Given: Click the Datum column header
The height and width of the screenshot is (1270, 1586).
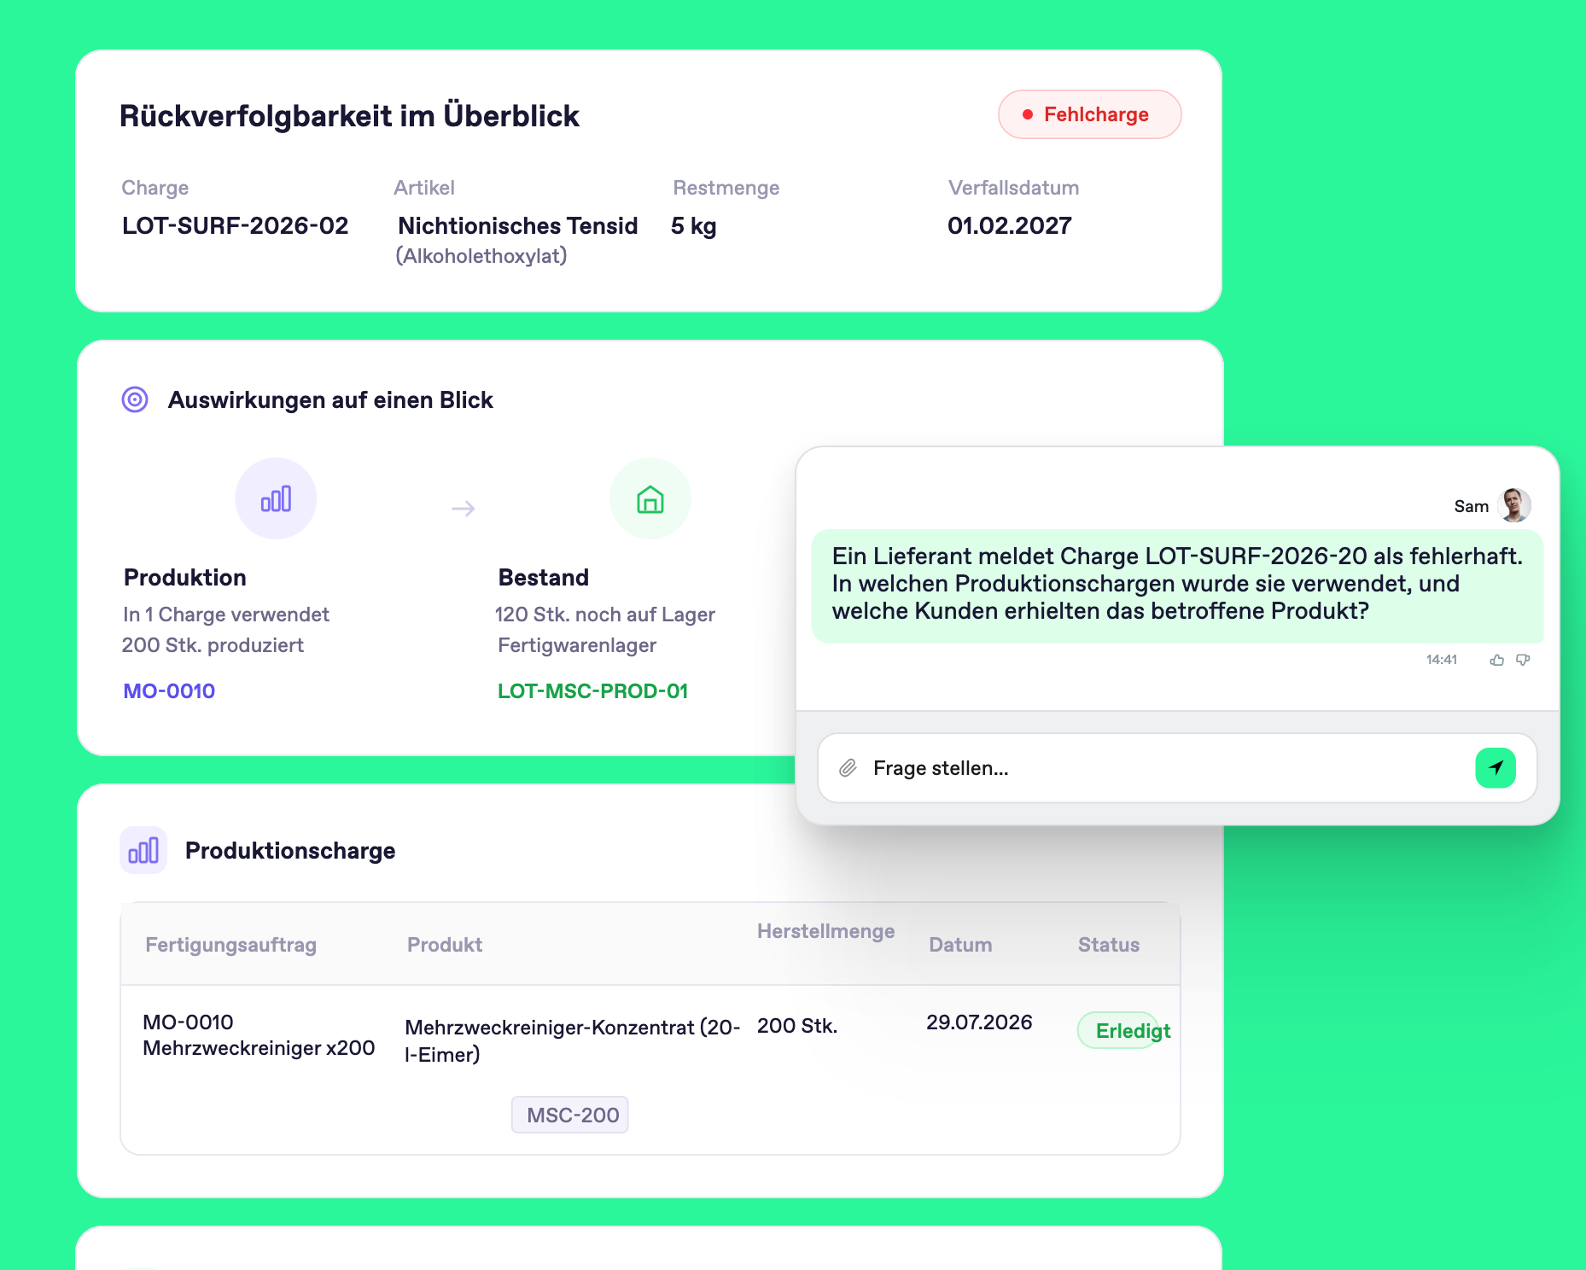Looking at the screenshot, I should [x=960, y=945].
